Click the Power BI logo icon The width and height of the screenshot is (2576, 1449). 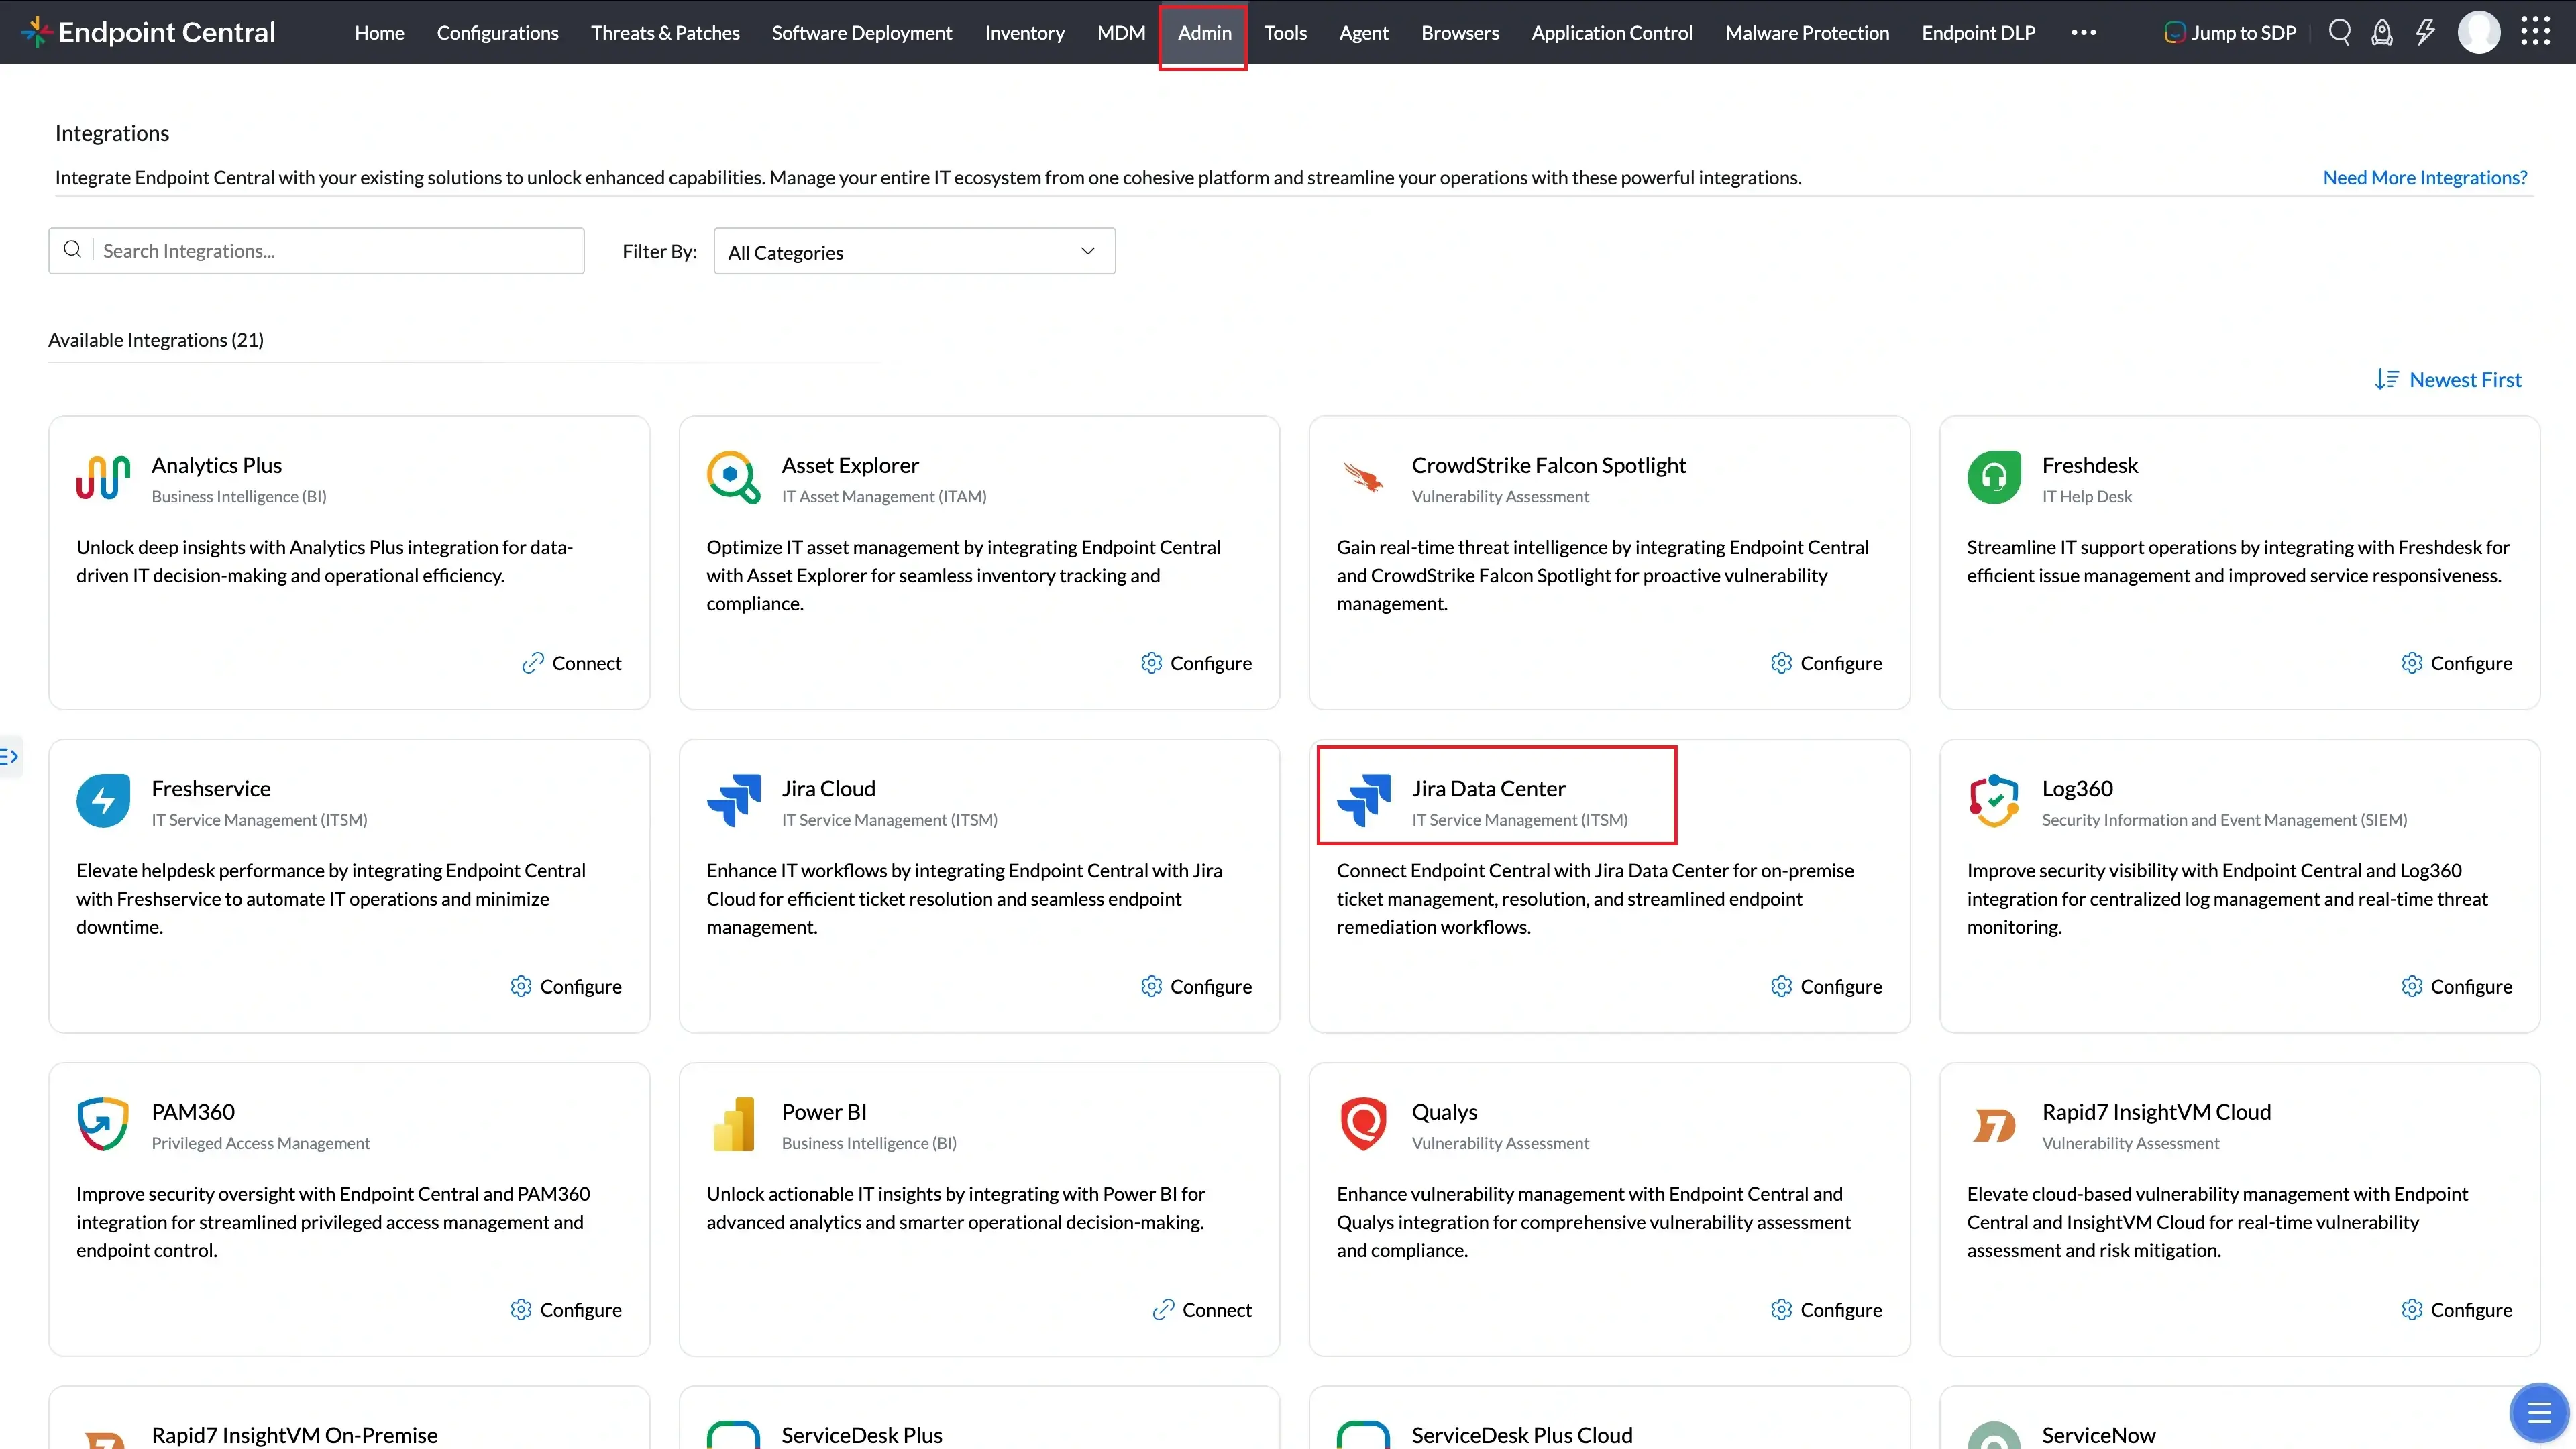733,1124
